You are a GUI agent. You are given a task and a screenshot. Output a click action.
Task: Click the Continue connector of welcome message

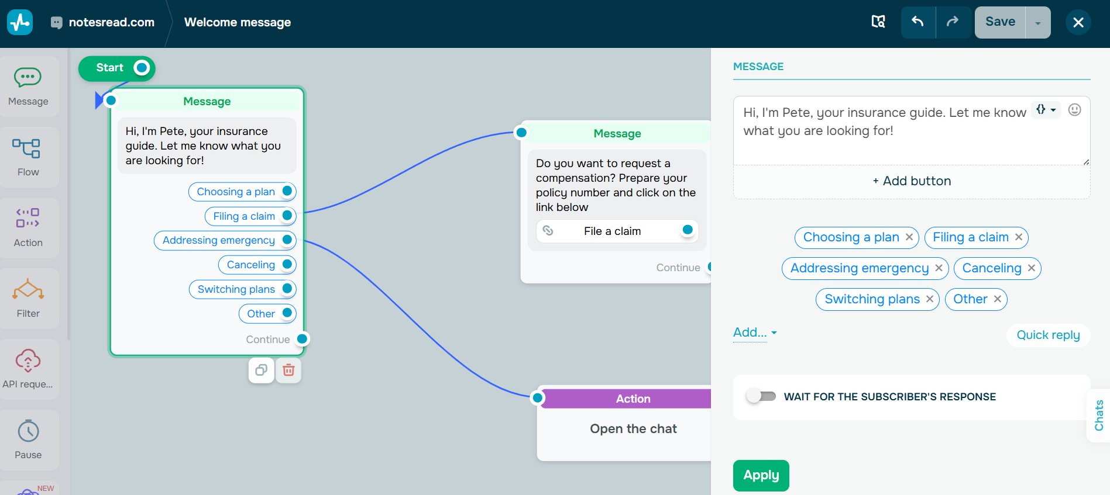[303, 339]
